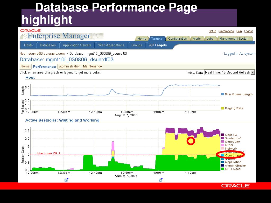The width and height of the screenshot is (271, 203).
Task: Open the Jobs tab
Action: coord(210,39)
